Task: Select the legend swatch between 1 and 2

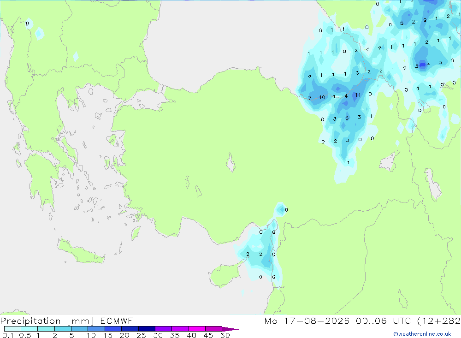Action: [x=46, y=329]
